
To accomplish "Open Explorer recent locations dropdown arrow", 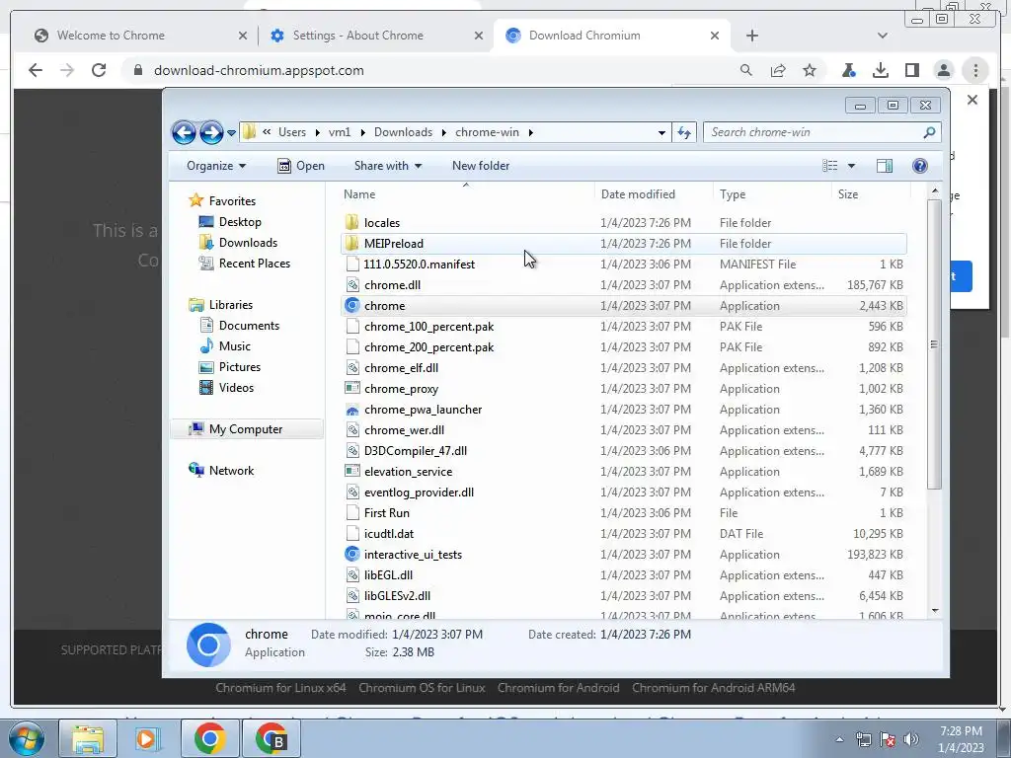I will (231, 133).
